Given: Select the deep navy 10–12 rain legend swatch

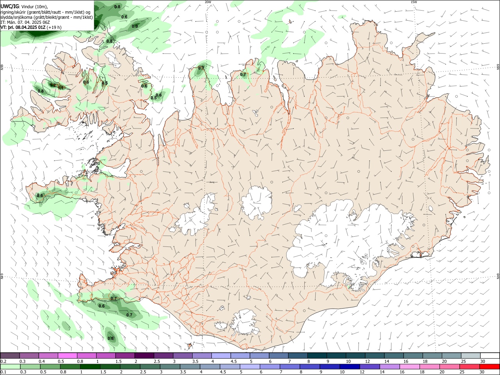Looking at the screenshot, I should coord(350,366).
